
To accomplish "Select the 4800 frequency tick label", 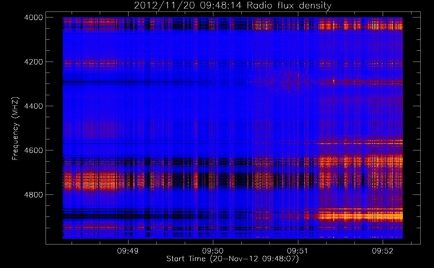I will [x=34, y=195].
